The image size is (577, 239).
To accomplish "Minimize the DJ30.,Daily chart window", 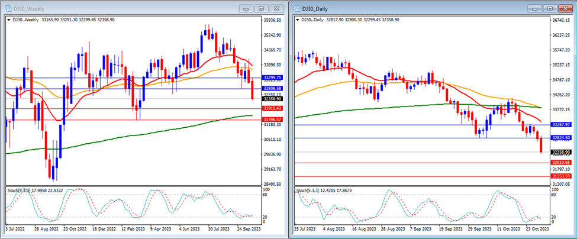I will click(x=535, y=8).
